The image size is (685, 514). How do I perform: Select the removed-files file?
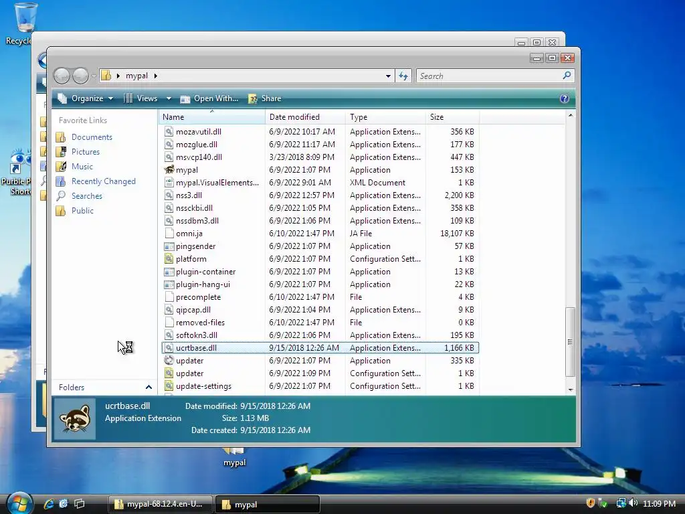200,322
